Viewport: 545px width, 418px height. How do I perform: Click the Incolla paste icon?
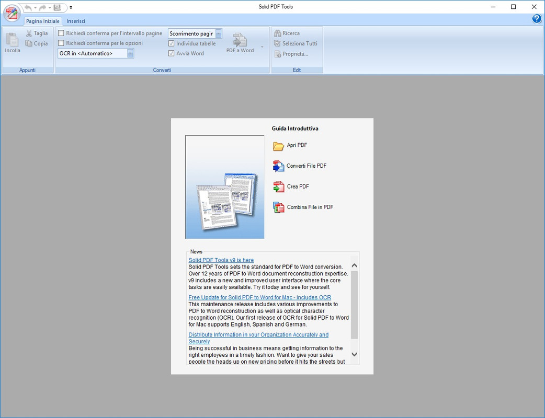(12, 39)
